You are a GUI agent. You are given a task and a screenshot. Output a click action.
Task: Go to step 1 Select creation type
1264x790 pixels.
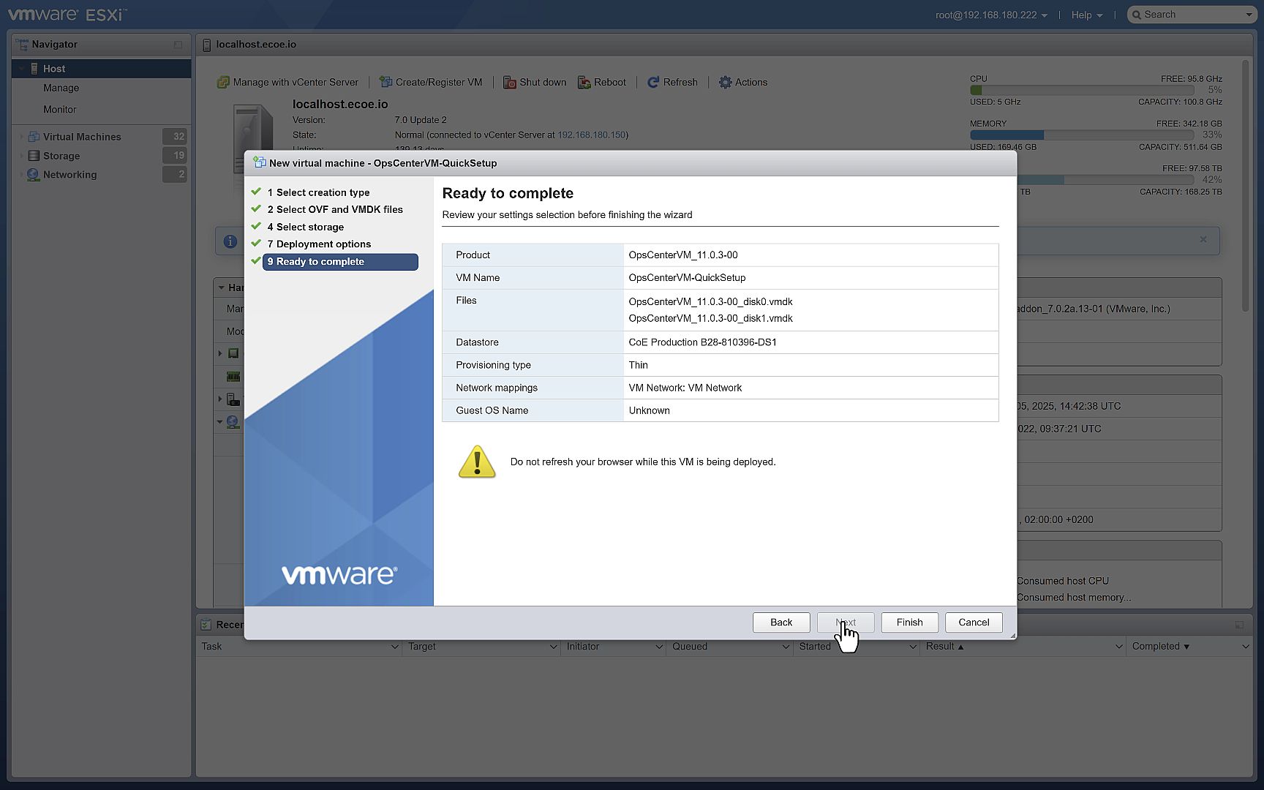(x=318, y=192)
